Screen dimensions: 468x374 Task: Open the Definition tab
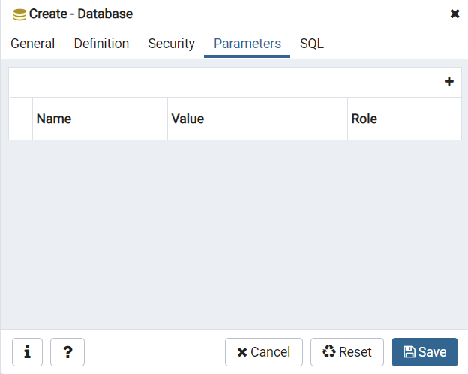click(101, 44)
